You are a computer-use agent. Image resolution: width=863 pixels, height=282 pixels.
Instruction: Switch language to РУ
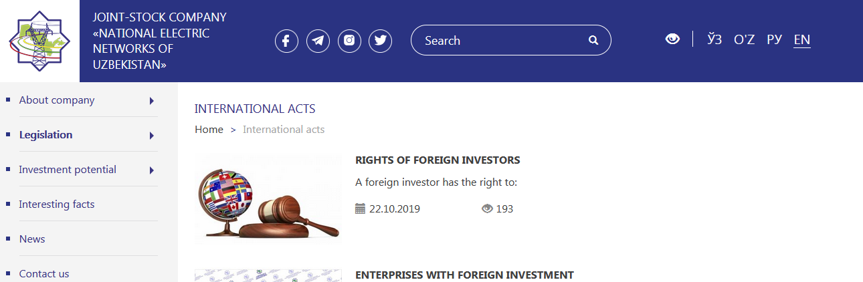tap(774, 39)
